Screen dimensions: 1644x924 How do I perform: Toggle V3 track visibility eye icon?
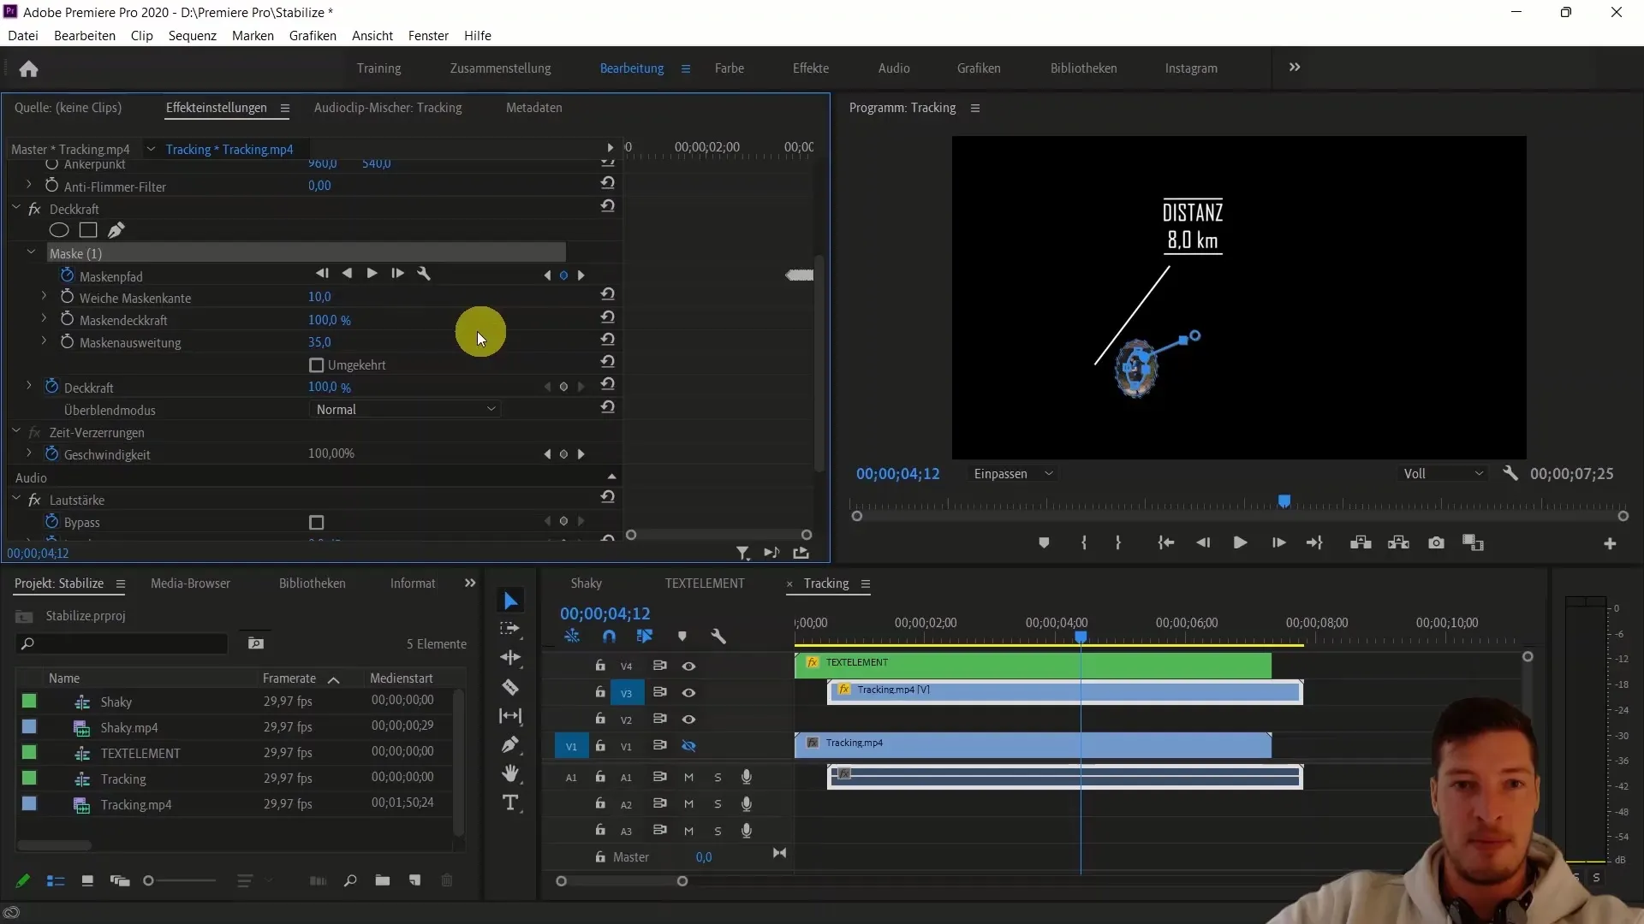688,693
